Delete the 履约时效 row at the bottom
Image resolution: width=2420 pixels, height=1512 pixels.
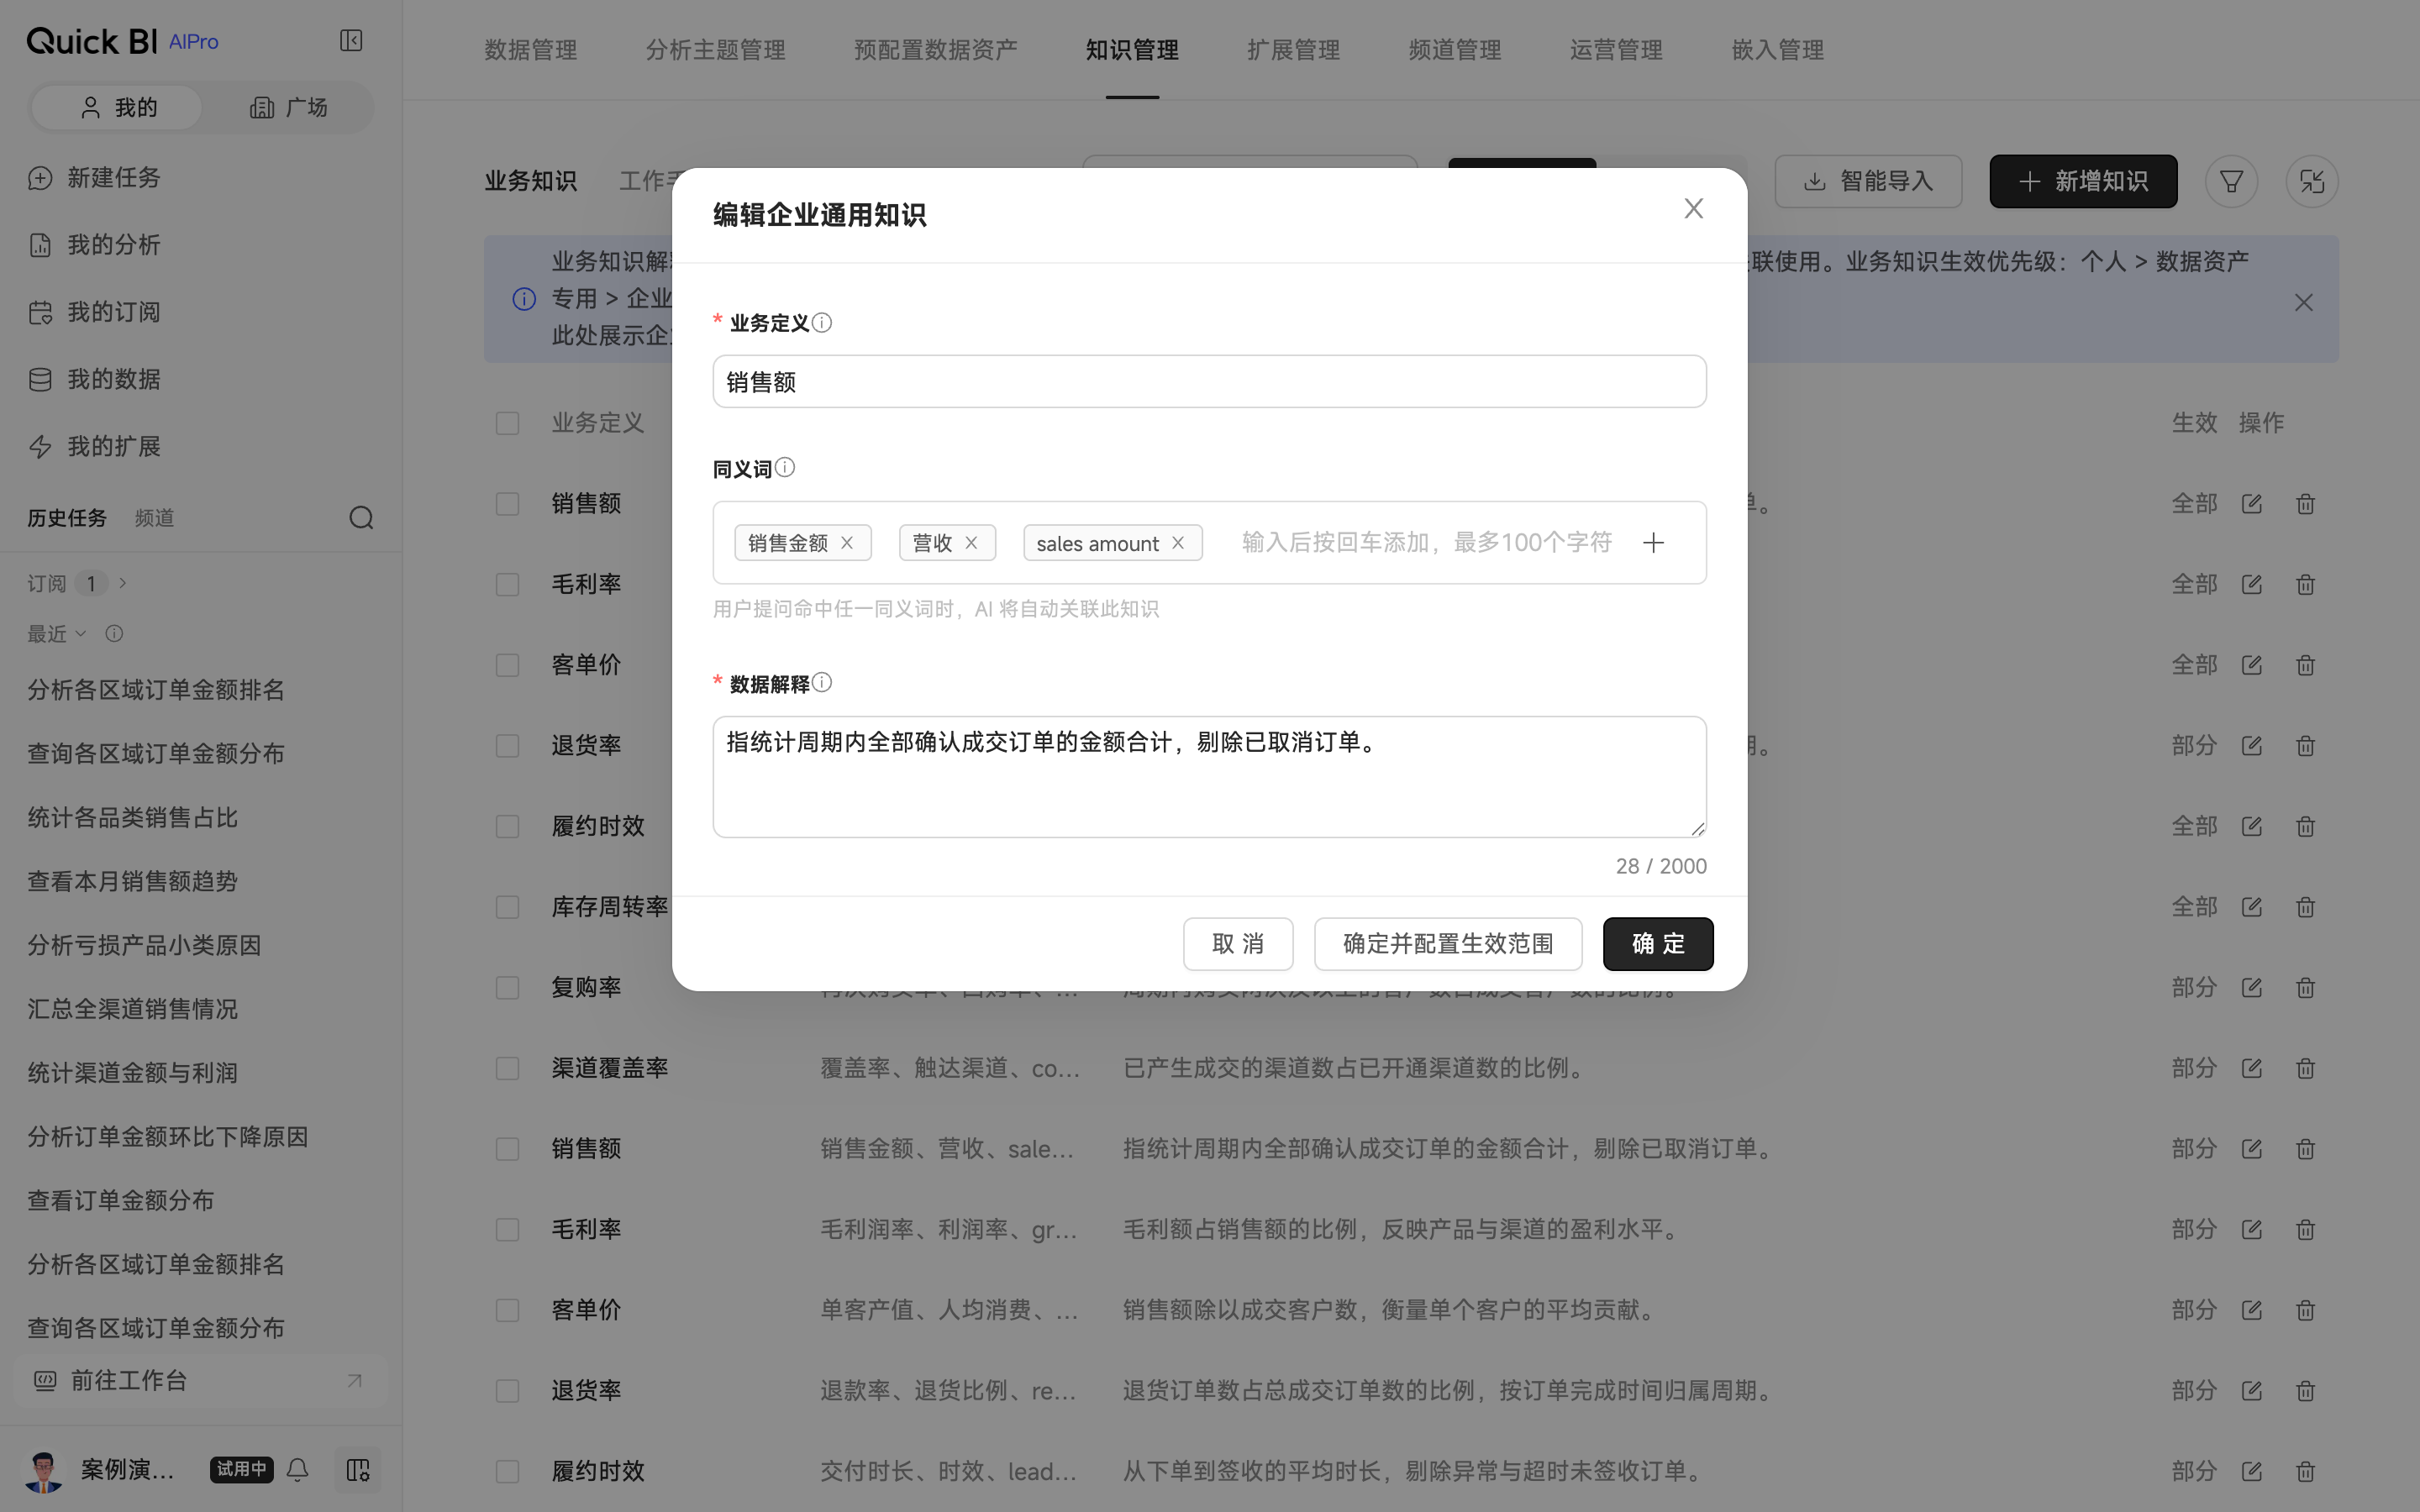coord(2306,1471)
